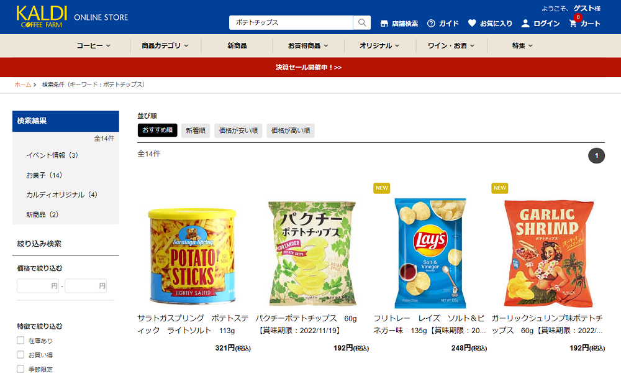Open the ワイン・お酒 dropdown
The image size is (621, 376).
(x=451, y=45)
